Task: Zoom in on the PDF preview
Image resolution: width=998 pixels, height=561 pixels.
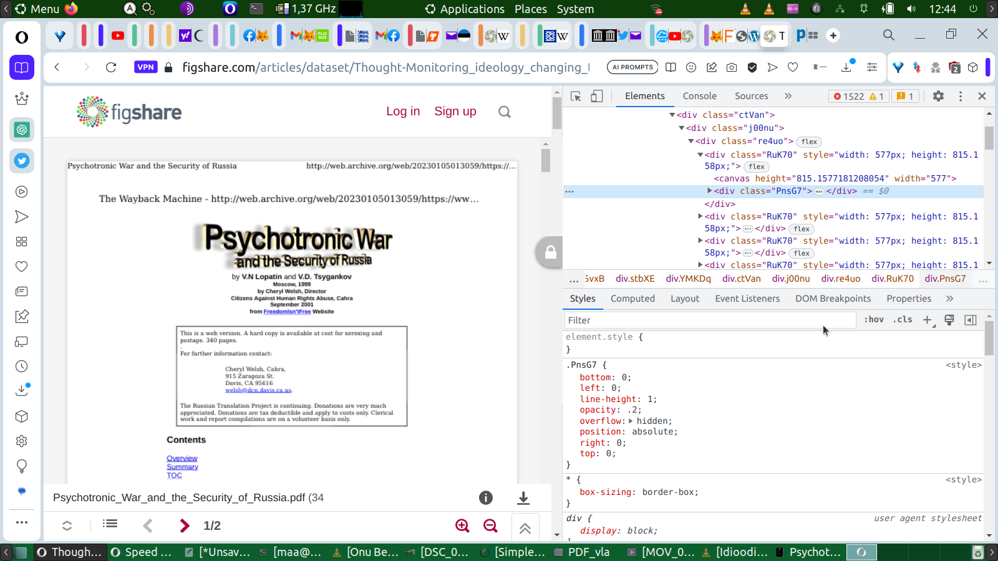Action: point(462,525)
